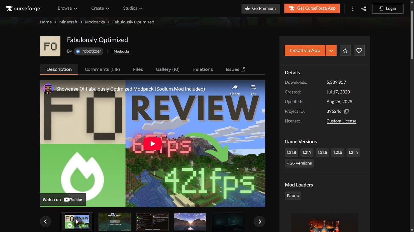Viewport: 414px width, 232px height.
Task: Open the Install via App dropdown arrow
Action: 331,50
